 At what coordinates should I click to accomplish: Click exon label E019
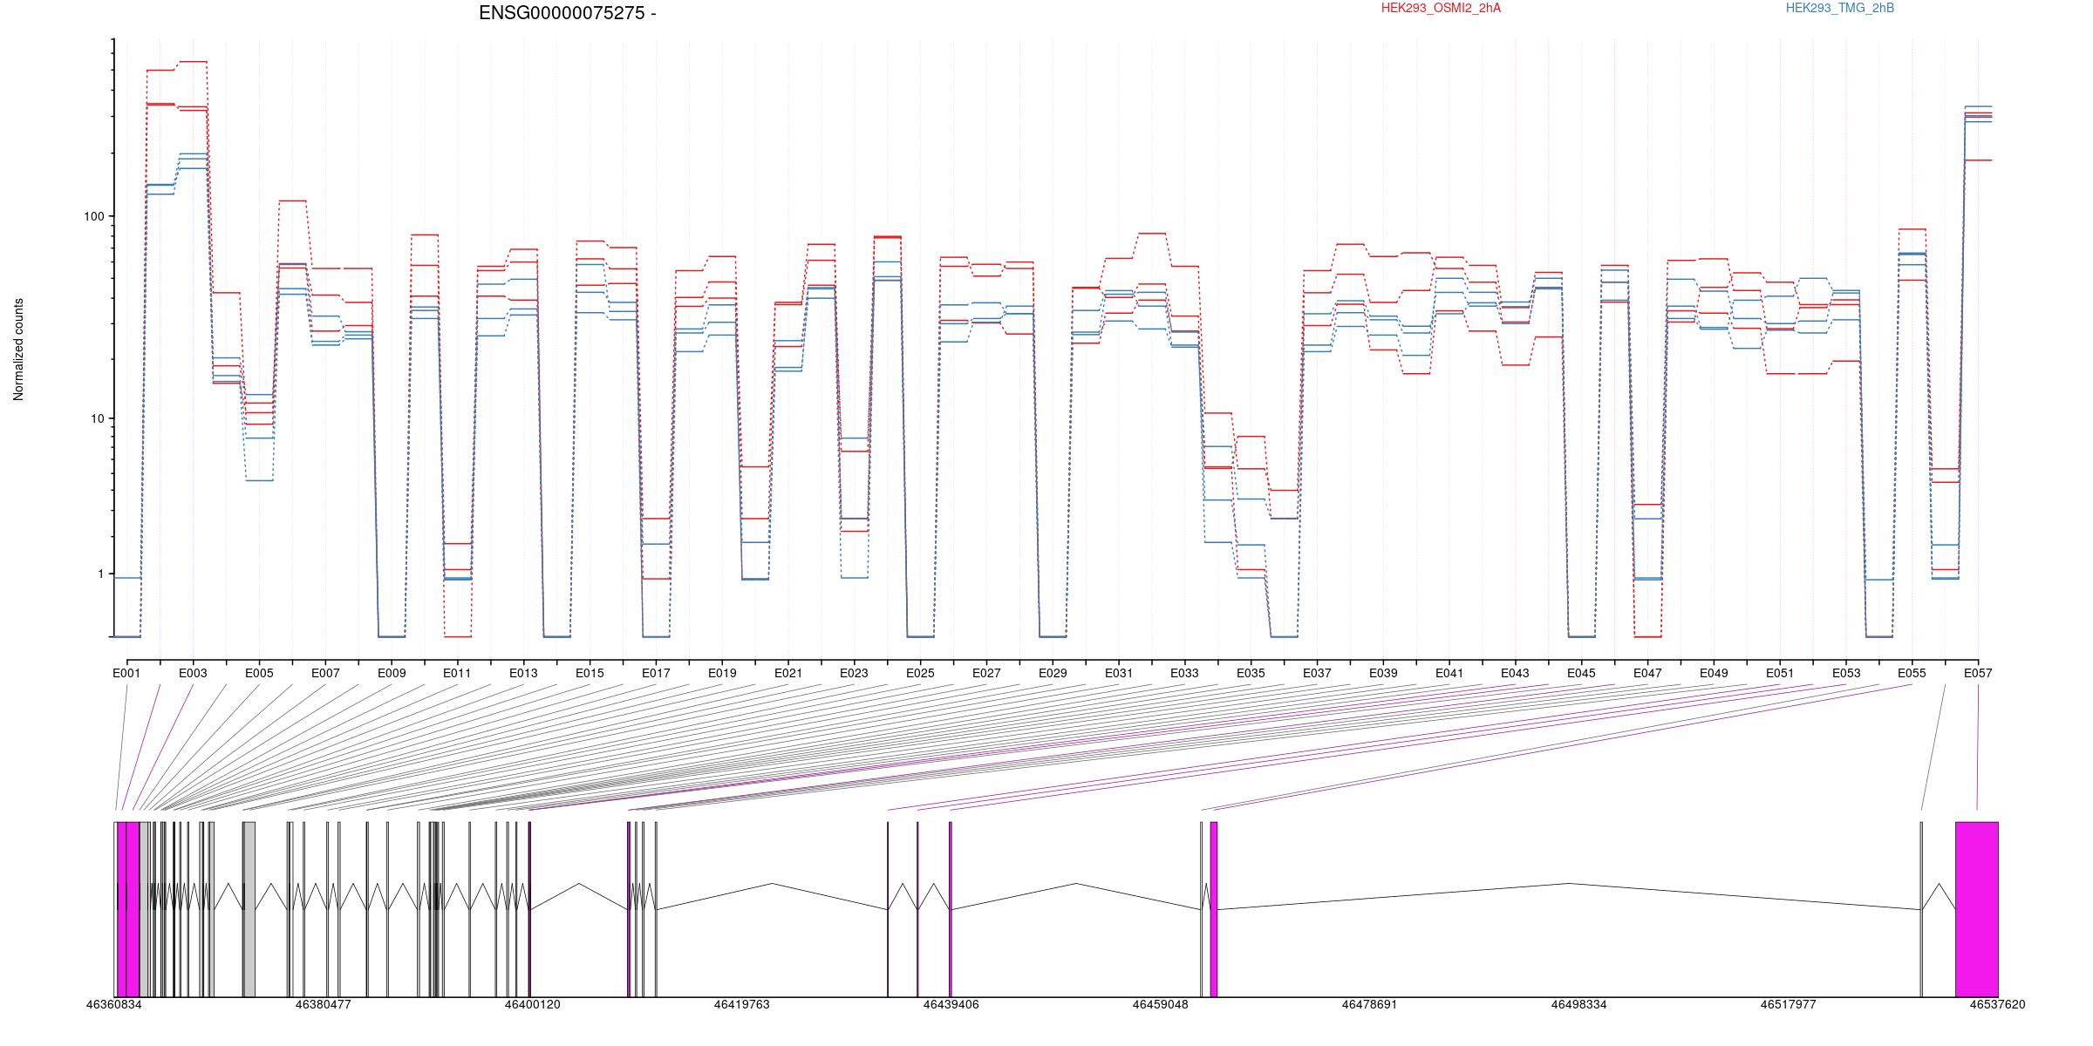(x=722, y=673)
